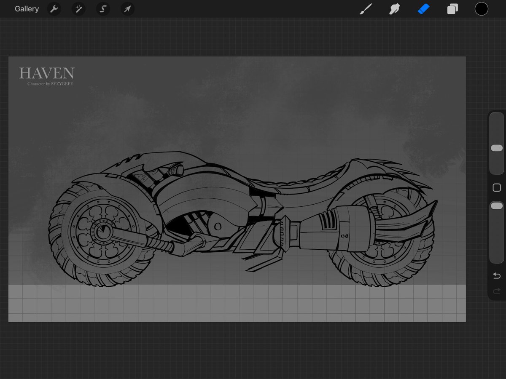Image resolution: width=506 pixels, height=379 pixels.
Task: Tap the square Modify button on sidebar
Action: pyautogui.click(x=497, y=188)
